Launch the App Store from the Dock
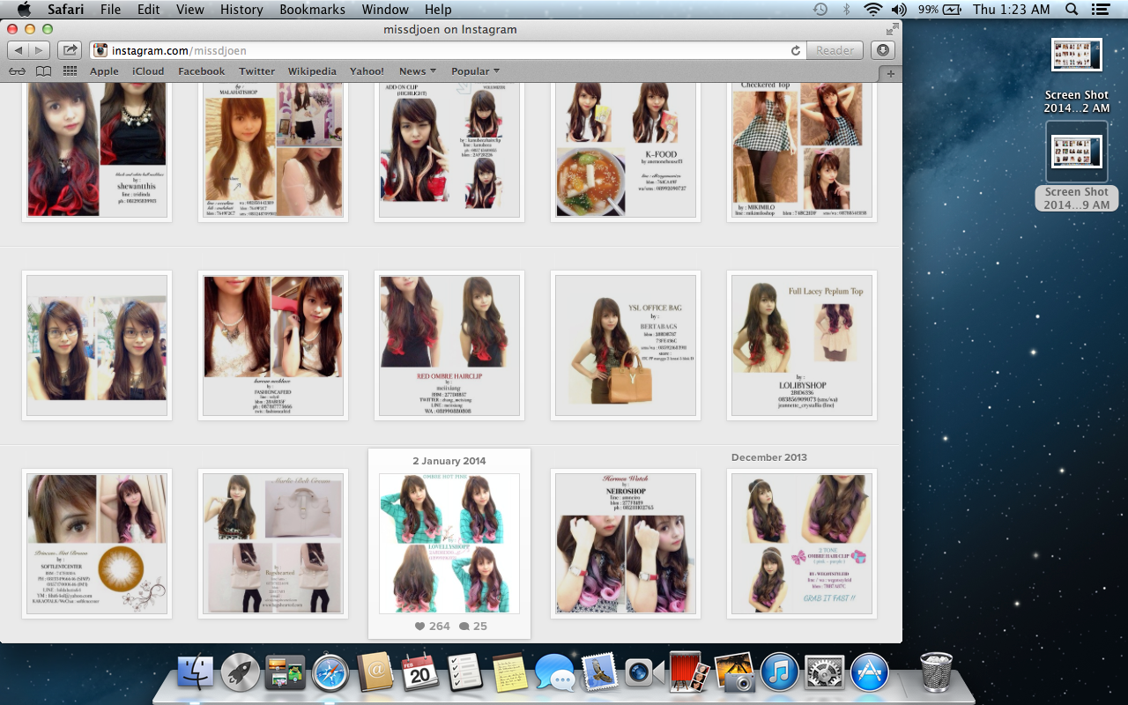 pos(870,672)
